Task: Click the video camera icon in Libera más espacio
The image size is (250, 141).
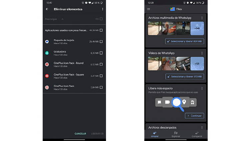Action: click(x=167, y=102)
